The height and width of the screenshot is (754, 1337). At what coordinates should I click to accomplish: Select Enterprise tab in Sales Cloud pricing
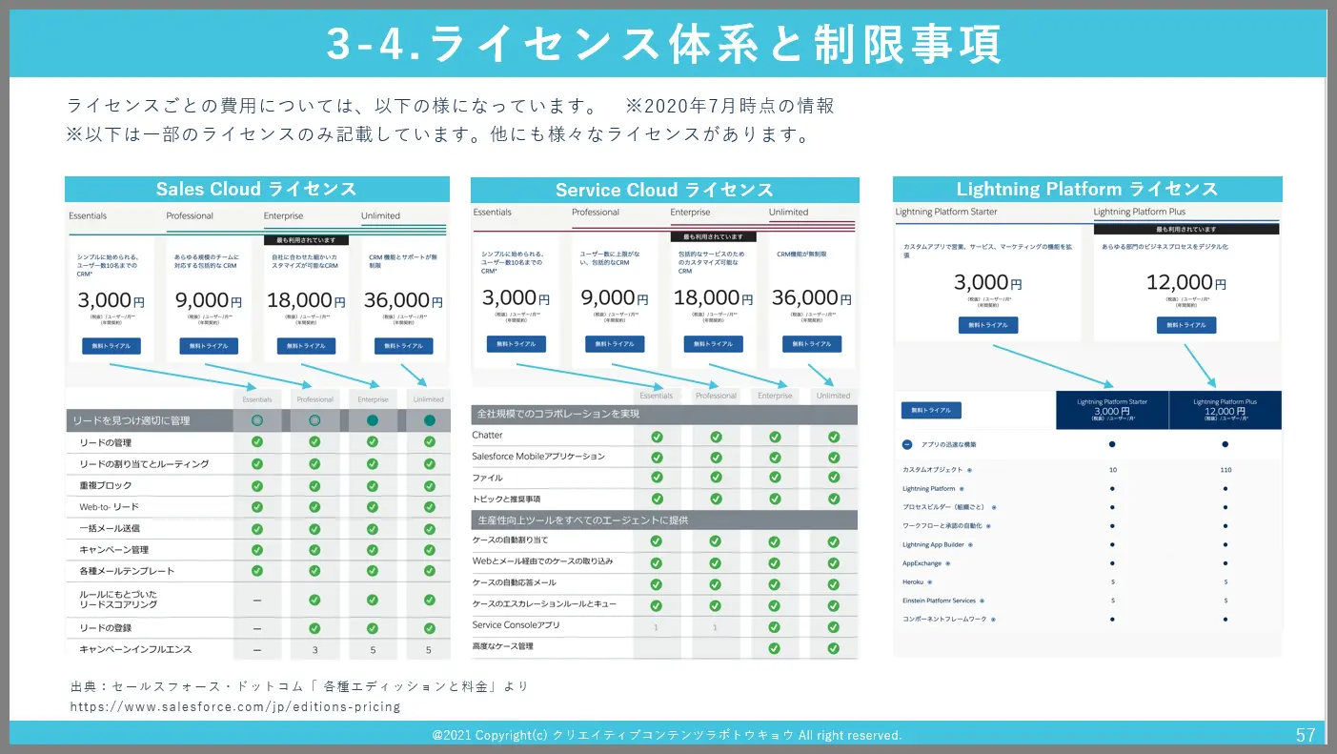pos(284,215)
